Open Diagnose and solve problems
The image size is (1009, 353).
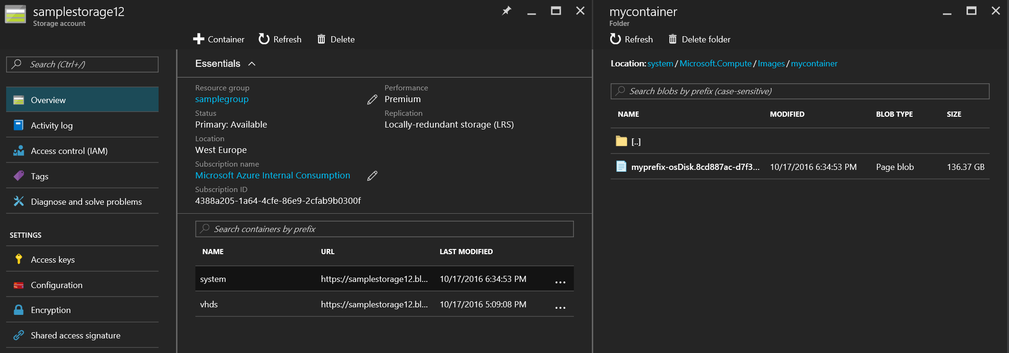tap(82, 201)
